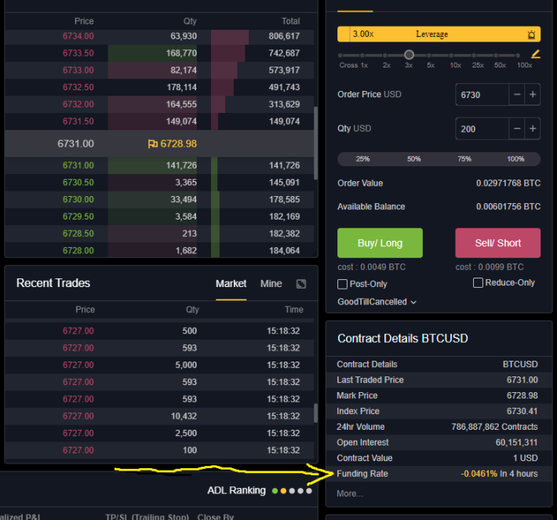
Task: Enable the Reduce-Only checkbox
Action: pyautogui.click(x=478, y=282)
